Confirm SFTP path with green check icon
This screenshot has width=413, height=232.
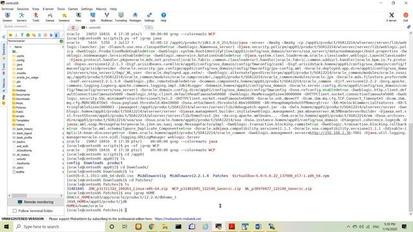pyautogui.click(x=61, y=41)
